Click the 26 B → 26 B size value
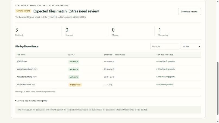This screenshot has width=219, height=123. click(109, 69)
